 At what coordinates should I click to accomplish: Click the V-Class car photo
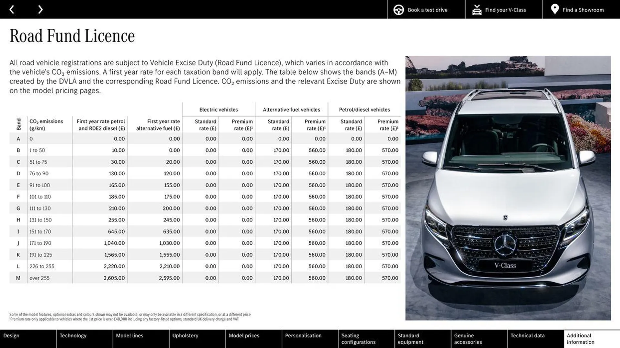coord(508,188)
